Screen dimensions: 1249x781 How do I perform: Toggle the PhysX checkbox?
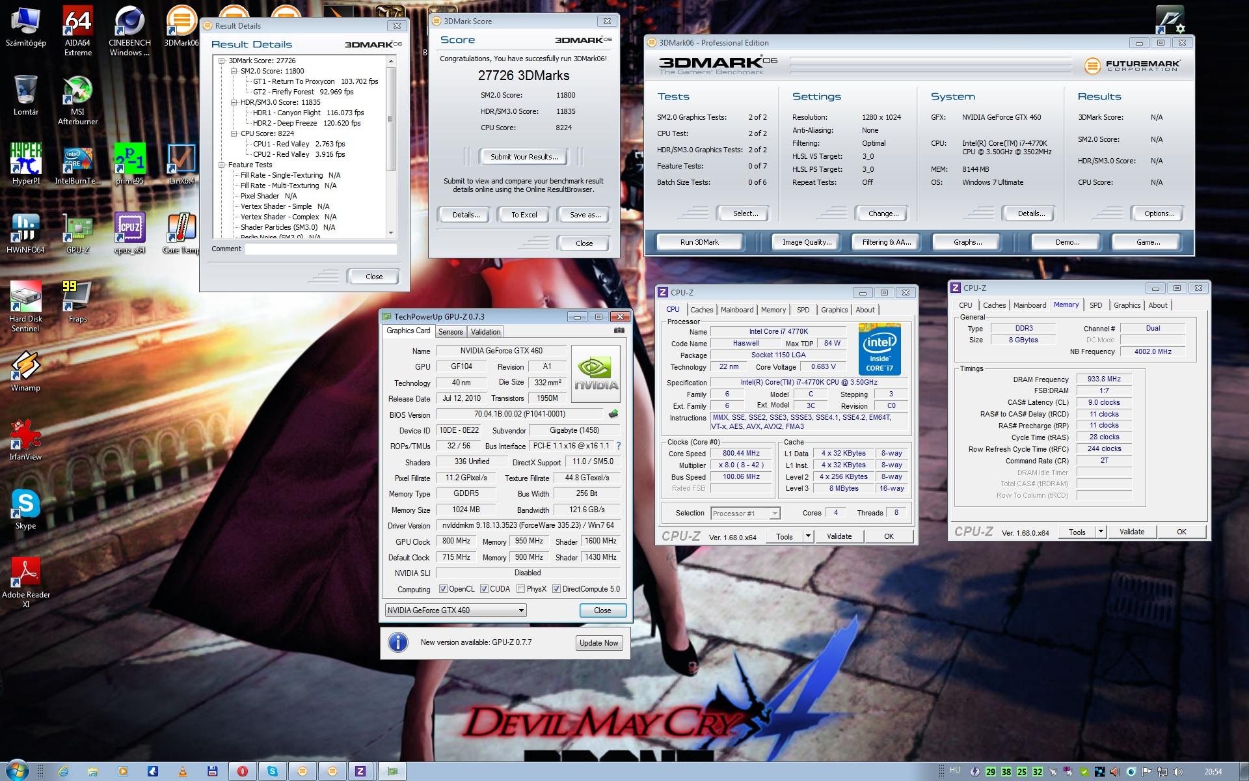pyautogui.click(x=520, y=589)
